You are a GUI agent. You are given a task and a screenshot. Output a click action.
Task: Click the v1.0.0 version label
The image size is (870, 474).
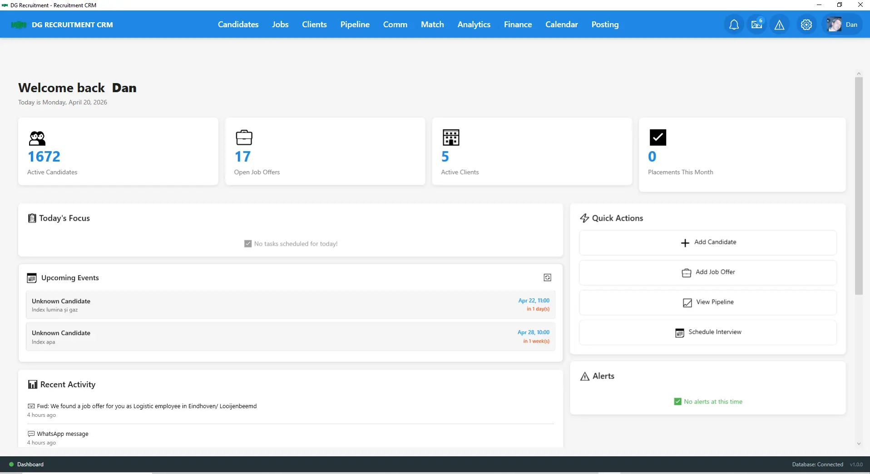(x=856, y=464)
